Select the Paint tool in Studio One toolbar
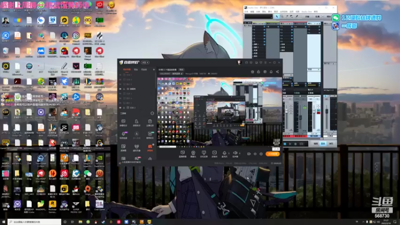The width and height of the screenshot is (400, 225). (x=296, y=16)
